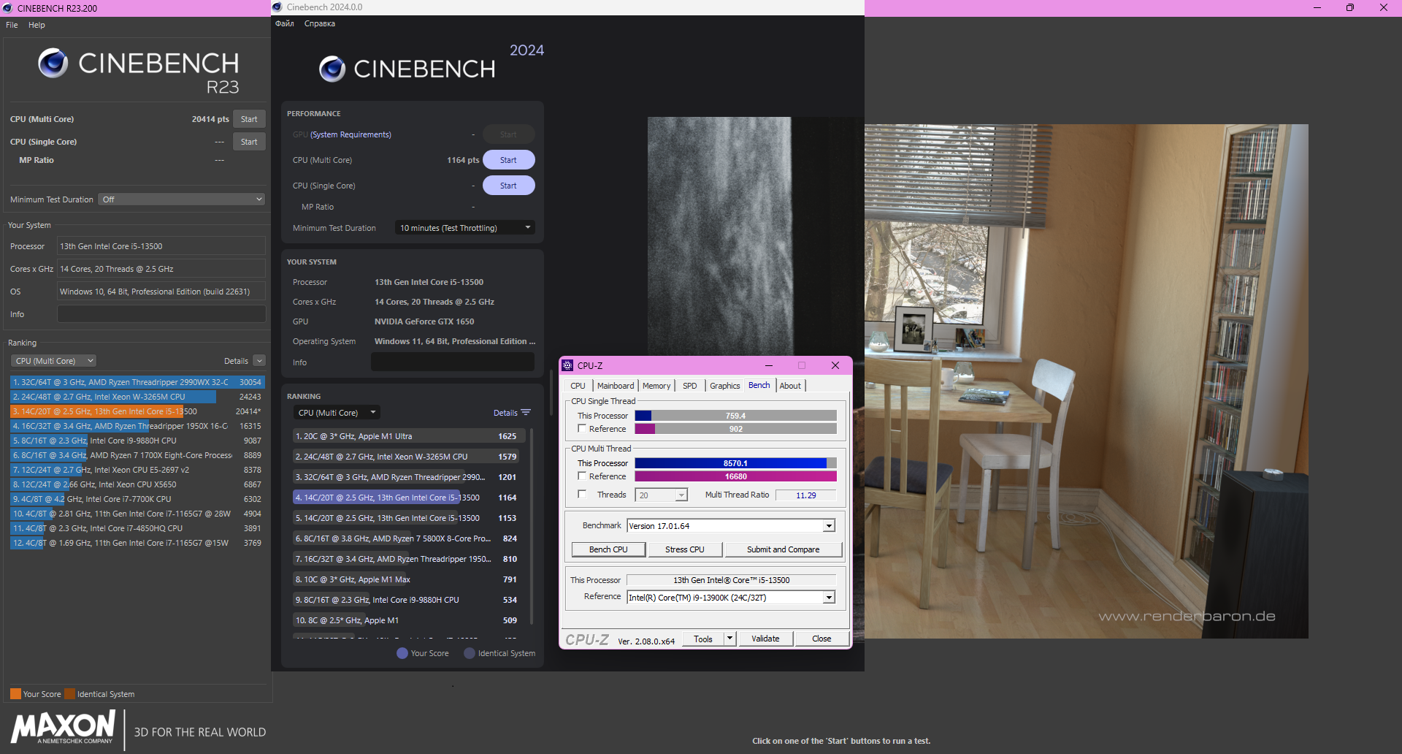Select Cinebench 2024 row AMD Ryzen 7 5800X
Viewport: 1402px width, 754px height.
409,538
